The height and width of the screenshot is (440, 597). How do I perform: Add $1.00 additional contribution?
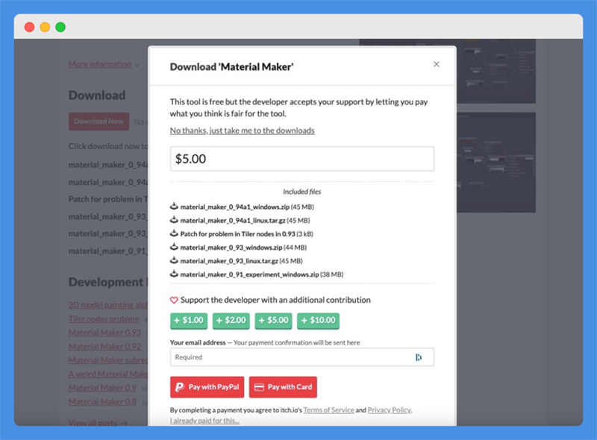(189, 321)
